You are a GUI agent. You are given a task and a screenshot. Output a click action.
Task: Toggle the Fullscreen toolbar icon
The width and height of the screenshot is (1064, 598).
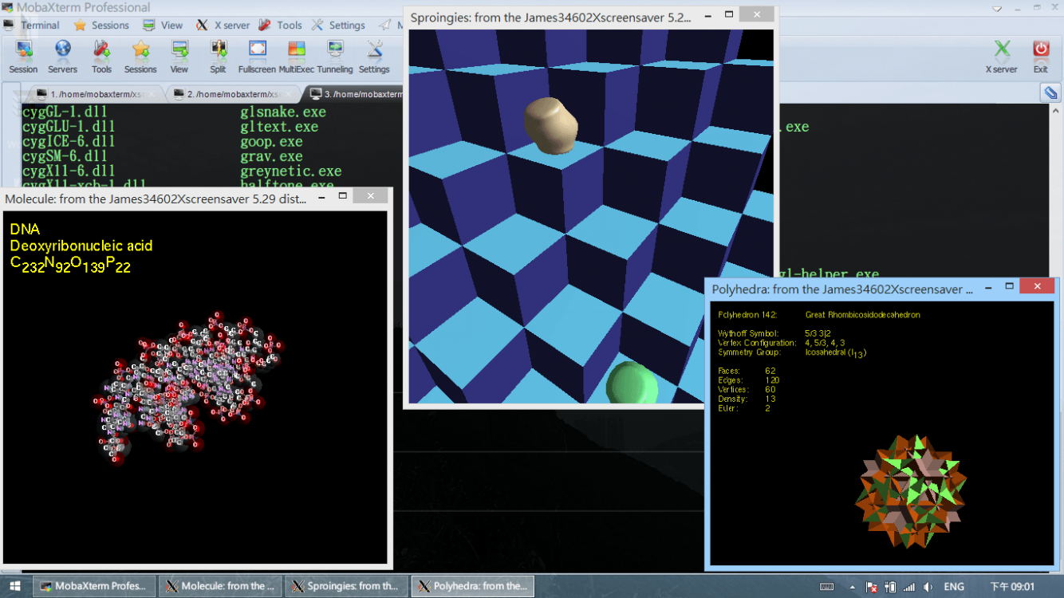click(x=257, y=57)
